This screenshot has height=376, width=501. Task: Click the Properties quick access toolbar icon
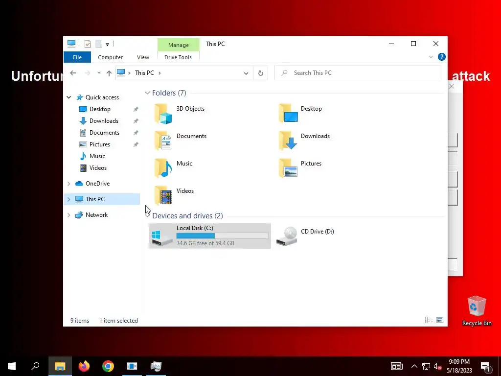[87, 44]
